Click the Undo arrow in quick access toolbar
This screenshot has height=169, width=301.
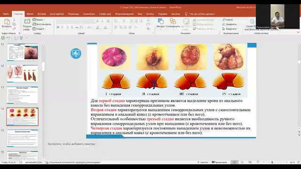coord(8,38)
